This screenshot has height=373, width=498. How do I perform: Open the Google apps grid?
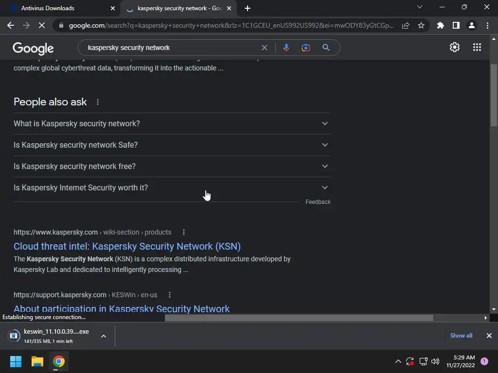pos(477,47)
